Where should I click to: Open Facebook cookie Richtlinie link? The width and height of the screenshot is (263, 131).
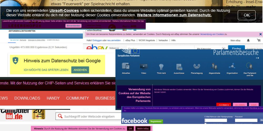pyautogui.click(x=256, y=108)
